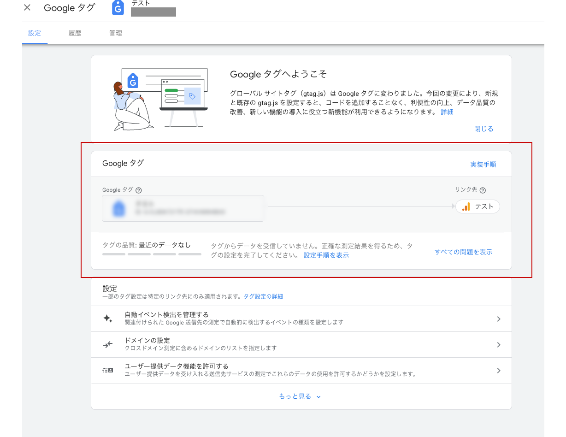The width and height of the screenshot is (566, 437).
Task: Open the 管理 tab
Action: (116, 33)
